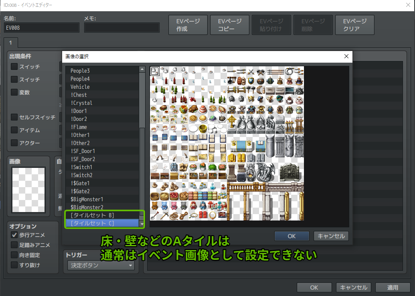Open the トリガー 決定ボタン dropdown
415x296 pixels.
click(101, 265)
